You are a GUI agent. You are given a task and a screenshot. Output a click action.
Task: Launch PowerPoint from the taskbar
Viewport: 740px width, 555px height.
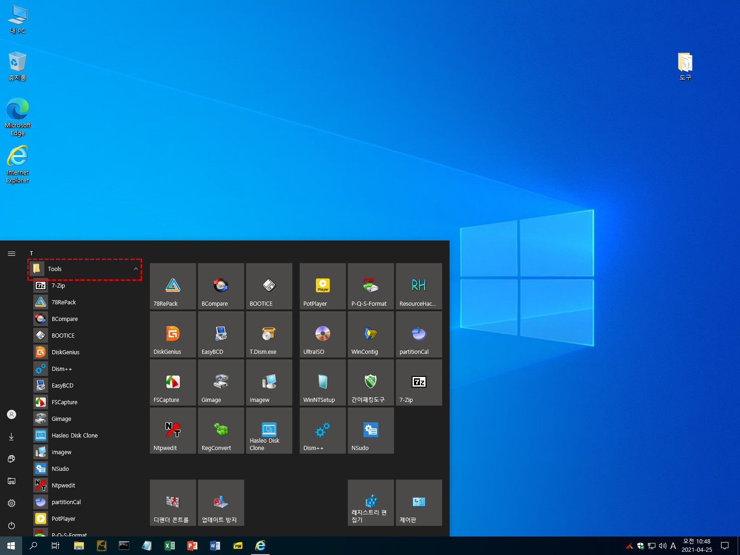pos(192,546)
